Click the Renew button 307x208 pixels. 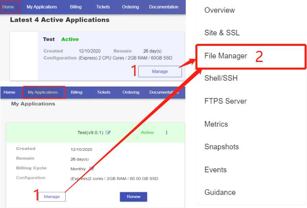click(x=133, y=197)
